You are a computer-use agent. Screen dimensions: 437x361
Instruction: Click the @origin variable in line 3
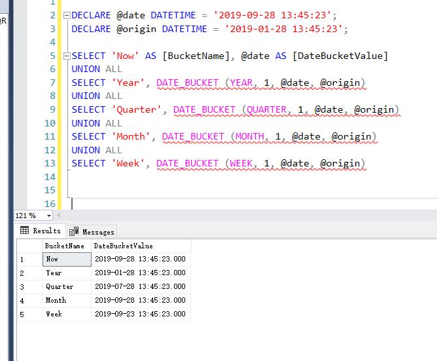pos(136,29)
